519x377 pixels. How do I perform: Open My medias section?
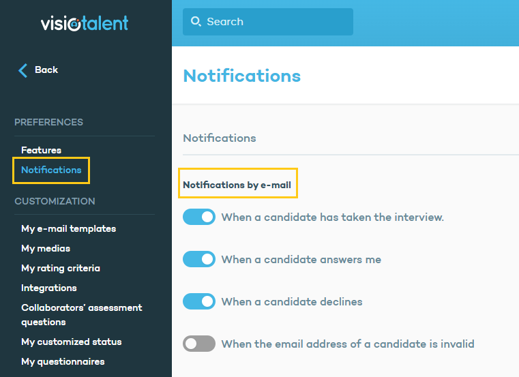pos(46,248)
